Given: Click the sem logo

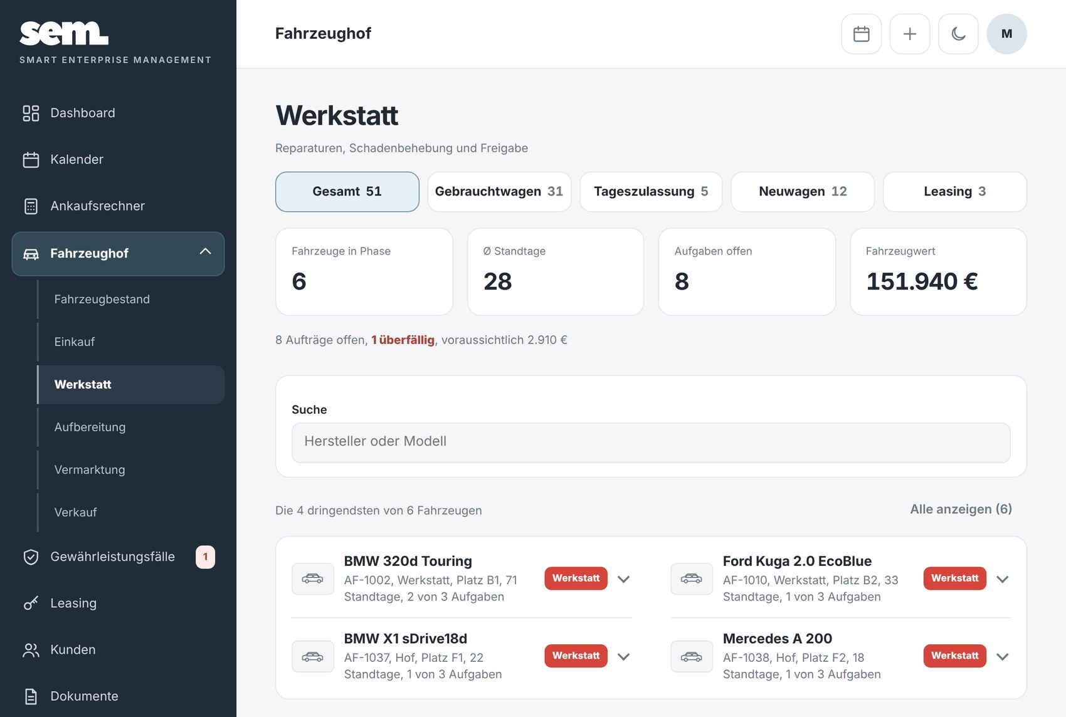Looking at the screenshot, I should pos(64,34).
